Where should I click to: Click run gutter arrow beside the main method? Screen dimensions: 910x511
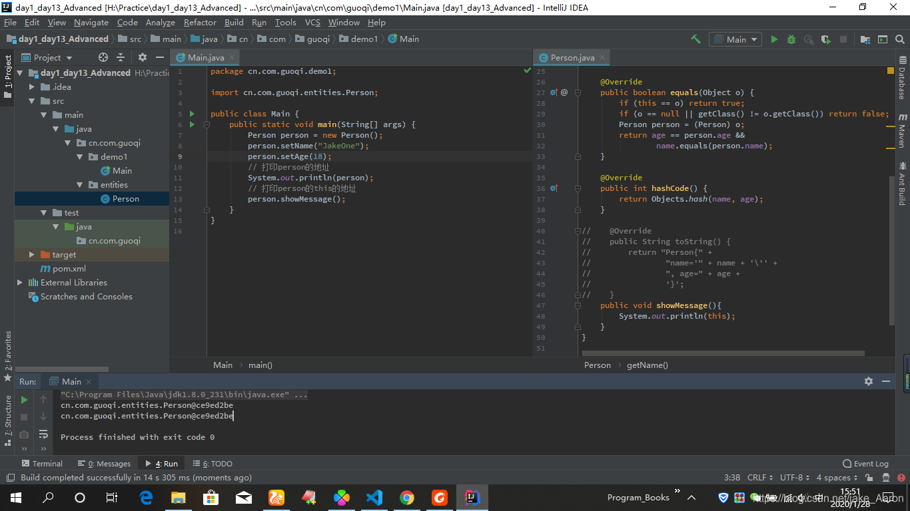click(x=192, y=124)
